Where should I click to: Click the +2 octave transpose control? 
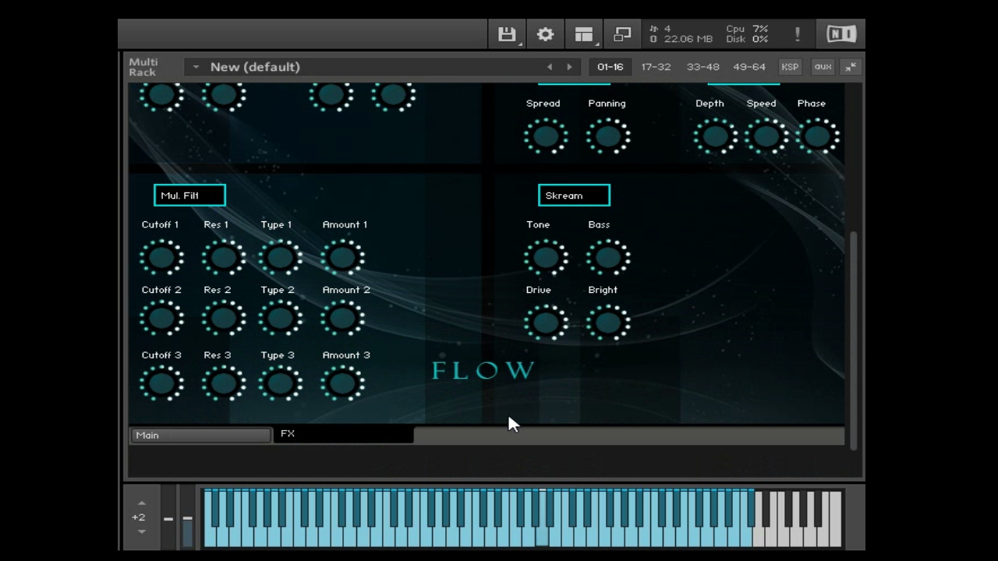(139, 517)
